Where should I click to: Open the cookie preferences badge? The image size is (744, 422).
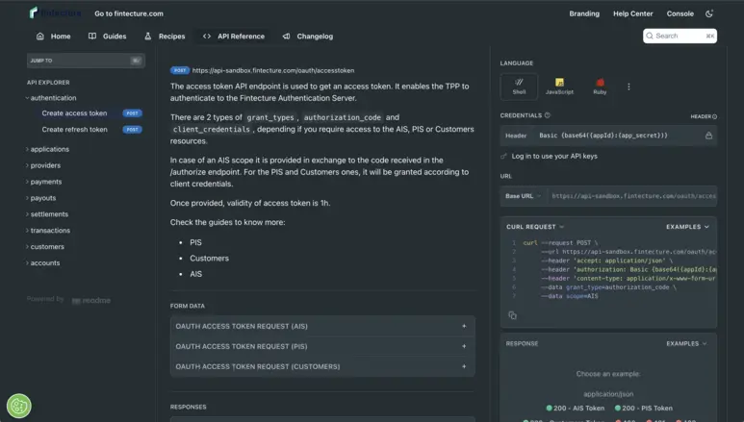click(18, 406)
